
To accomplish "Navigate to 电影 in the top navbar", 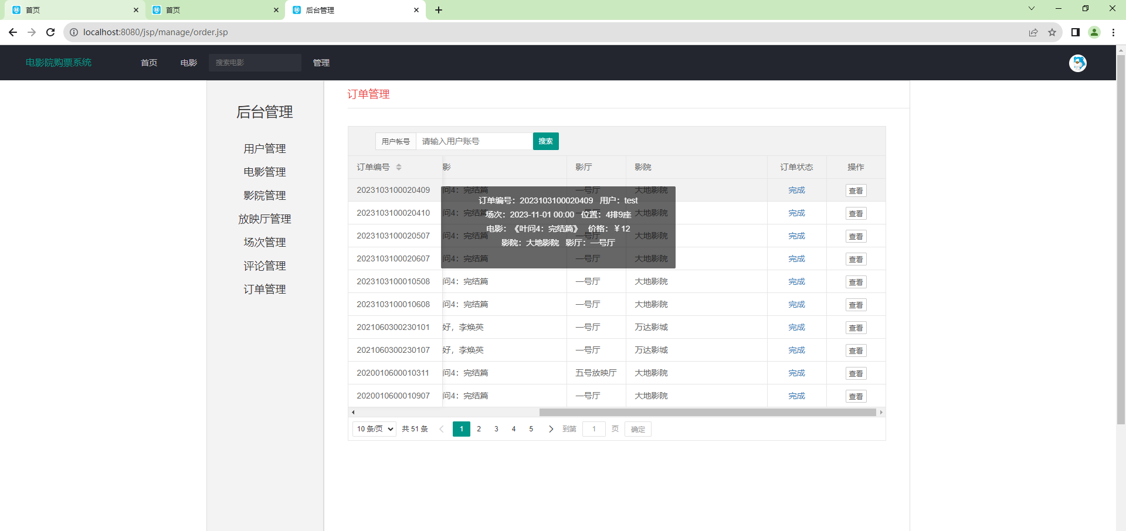I will pos(188,63).
